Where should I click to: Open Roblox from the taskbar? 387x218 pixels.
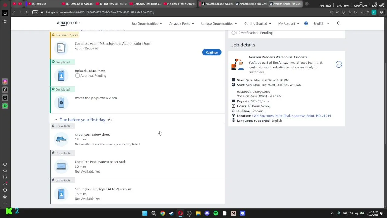[x=242, y=213]
